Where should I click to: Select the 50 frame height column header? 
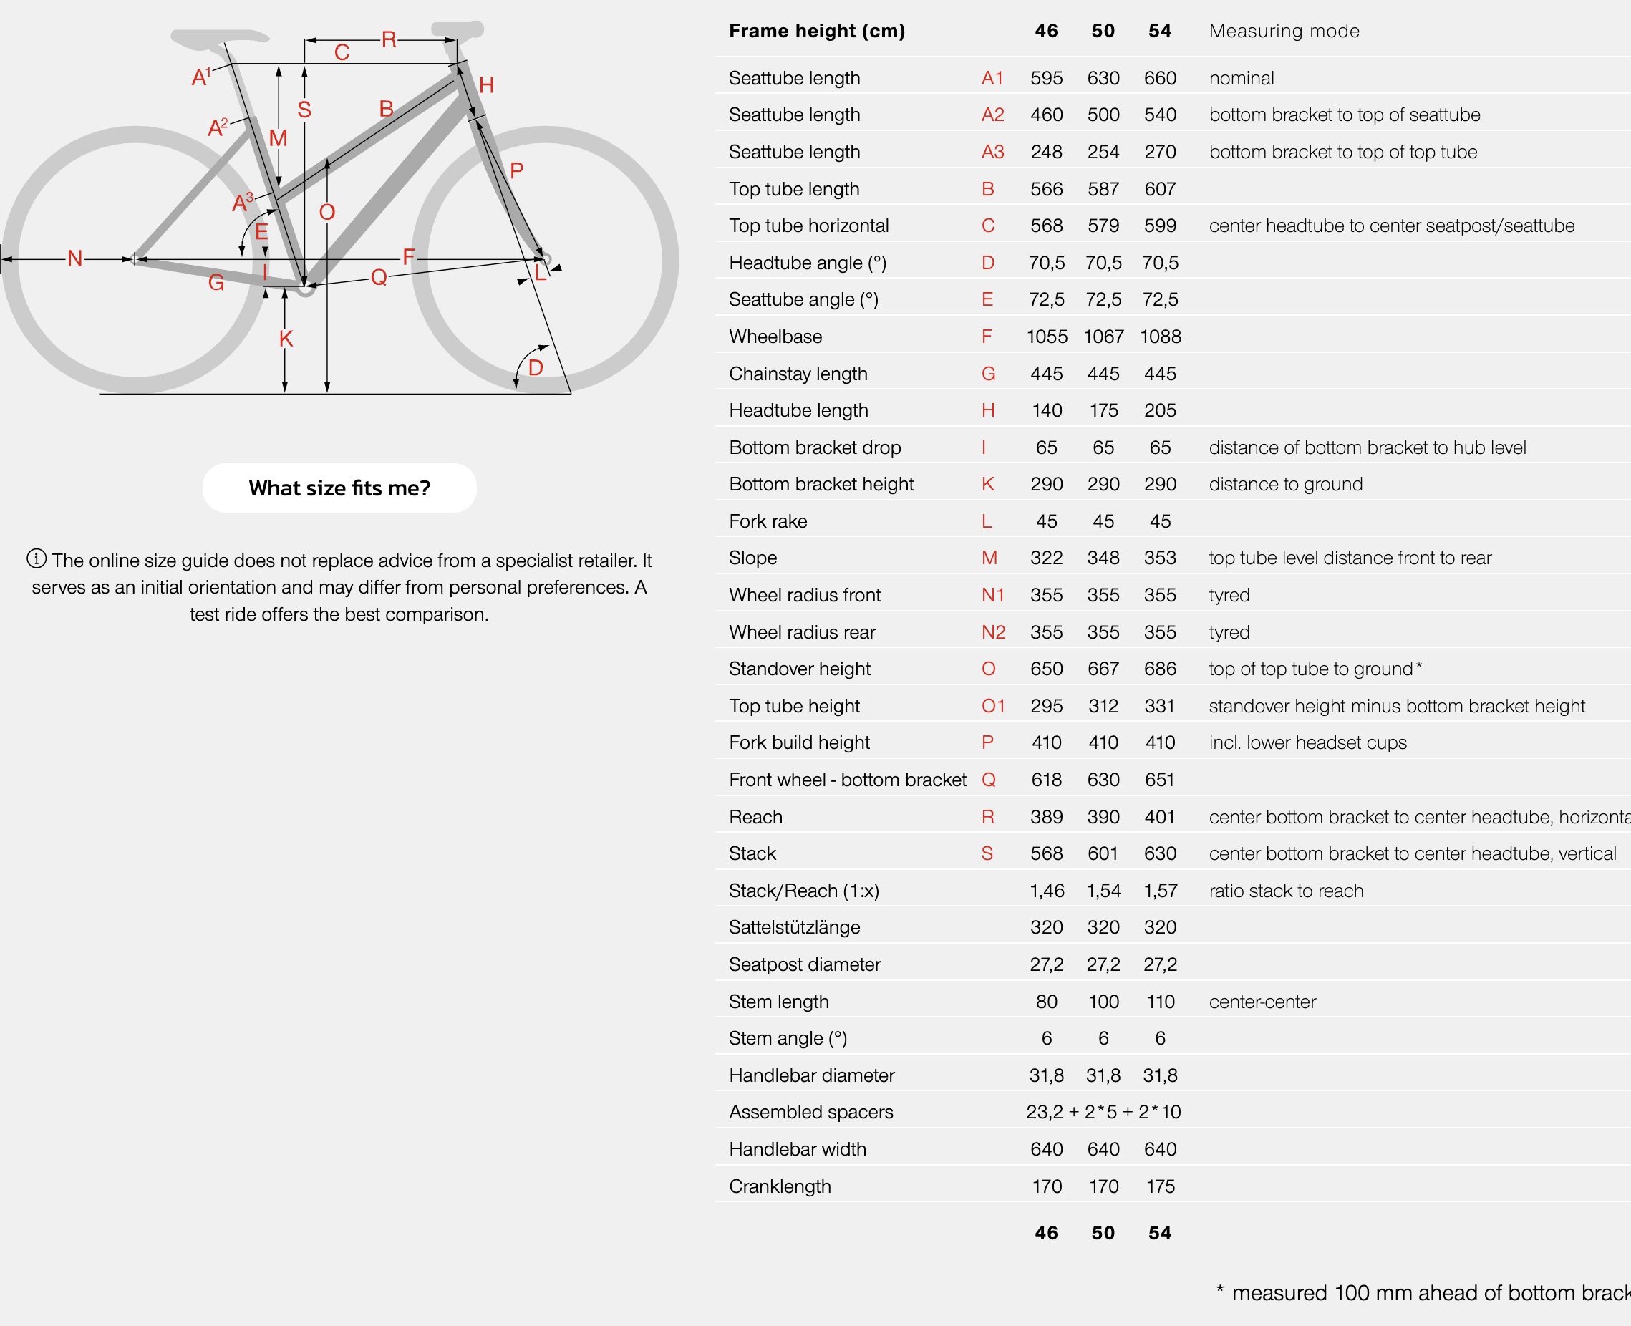1103,31
